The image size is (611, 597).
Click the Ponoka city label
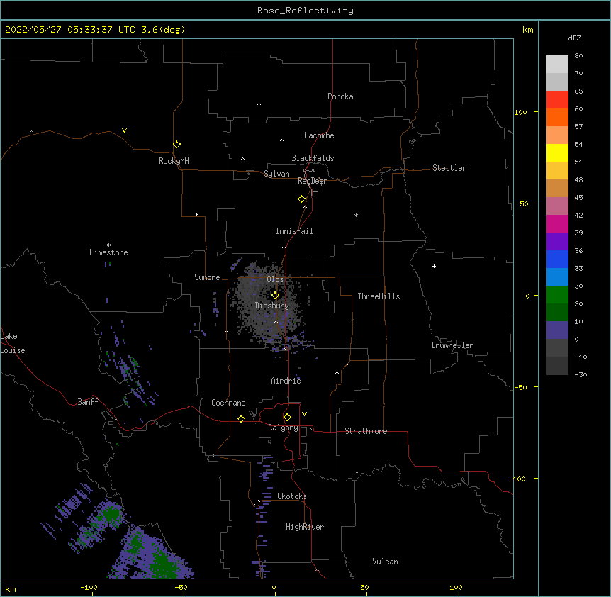pos(340,96)
